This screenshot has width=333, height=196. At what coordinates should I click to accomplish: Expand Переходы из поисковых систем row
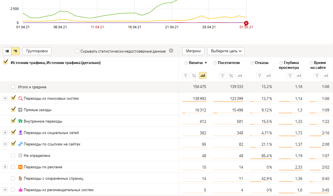[x=5, y=98]
